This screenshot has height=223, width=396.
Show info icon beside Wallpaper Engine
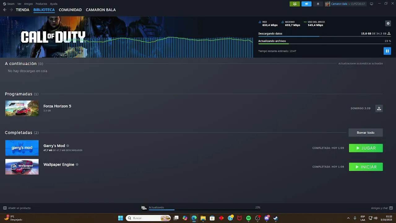click(77, 164)
